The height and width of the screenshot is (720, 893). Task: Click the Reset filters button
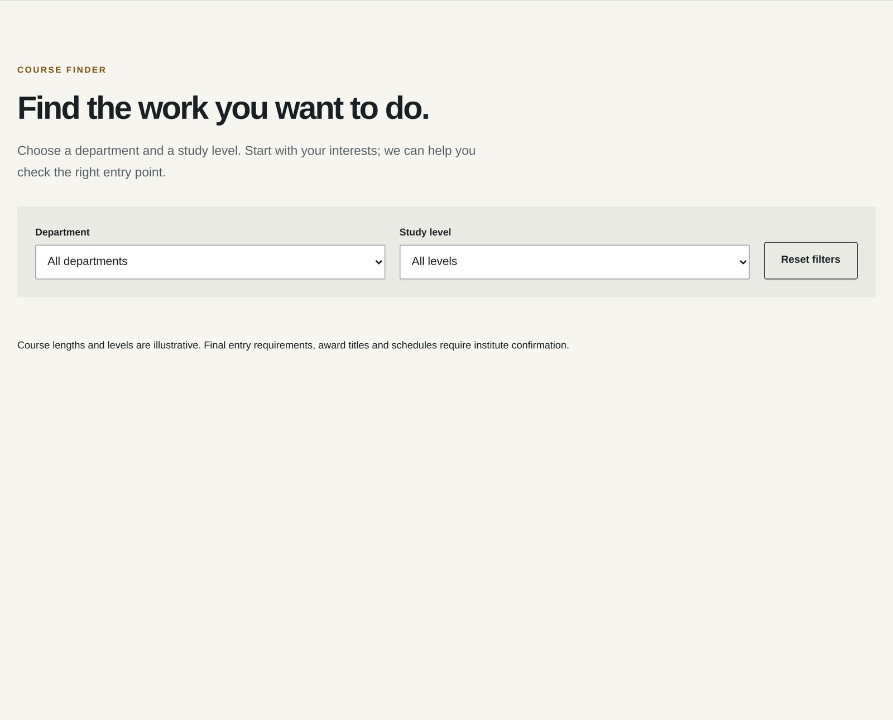pos(810,260)
